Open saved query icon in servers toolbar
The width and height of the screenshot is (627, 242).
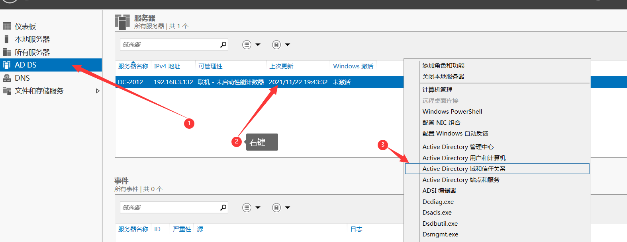coord(276,45)
